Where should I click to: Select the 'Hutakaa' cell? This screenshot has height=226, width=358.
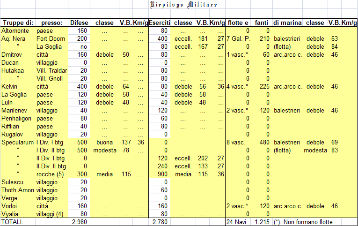(x=13, y=70)
